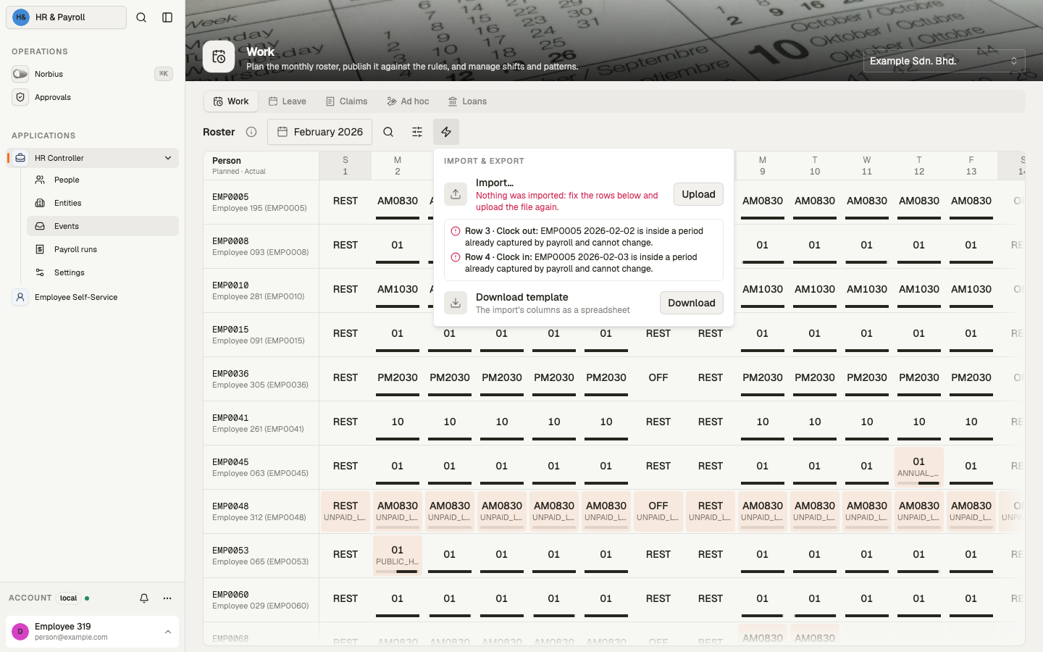This screenshot has width=1043, height=652.
Task: Click the ⌘K shortcut badge next to Norbius
Action: (164, 74)
